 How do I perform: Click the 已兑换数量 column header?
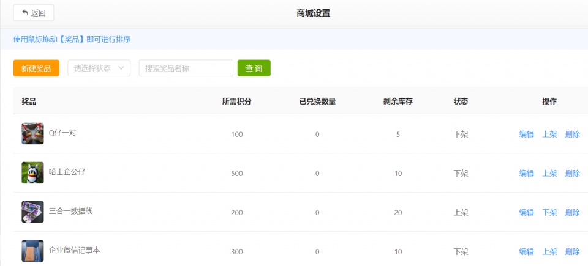[x=317, y=102]
